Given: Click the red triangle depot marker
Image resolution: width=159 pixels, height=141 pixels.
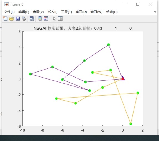Looking at the screenshot, I should (123, 78).
